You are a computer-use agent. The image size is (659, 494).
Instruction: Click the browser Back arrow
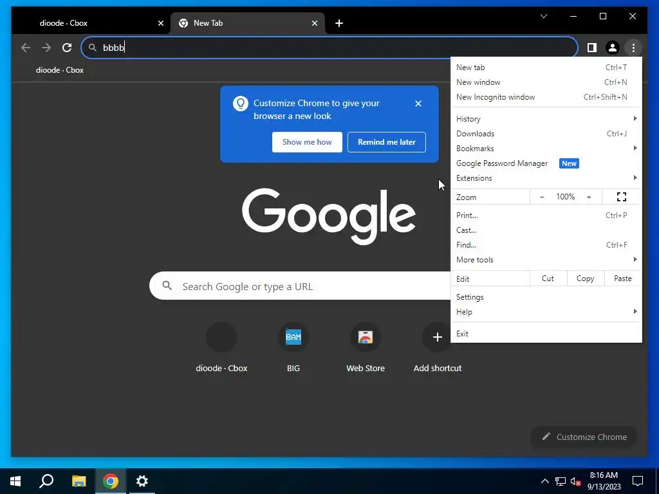[26, 48]
